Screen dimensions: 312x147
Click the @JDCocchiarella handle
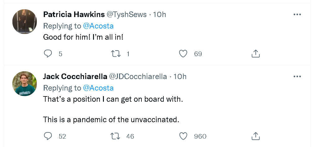[138, 77]
